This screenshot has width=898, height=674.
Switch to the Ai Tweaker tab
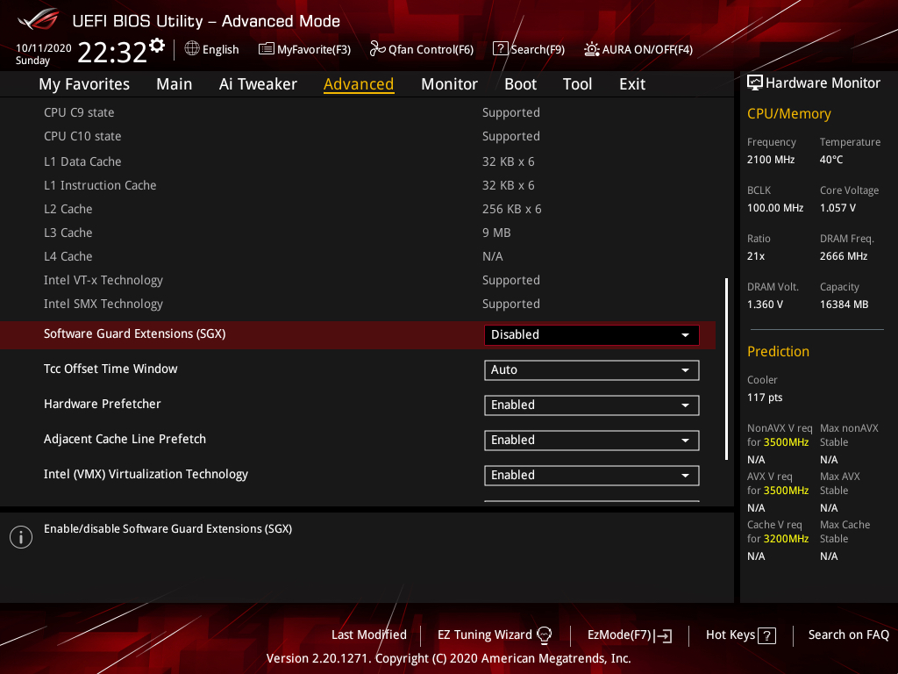(258, 84)
